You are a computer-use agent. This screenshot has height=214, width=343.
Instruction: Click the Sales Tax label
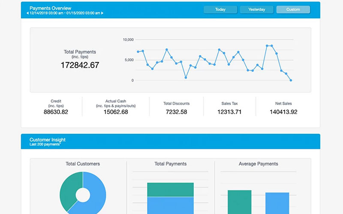tap(229, 103)
